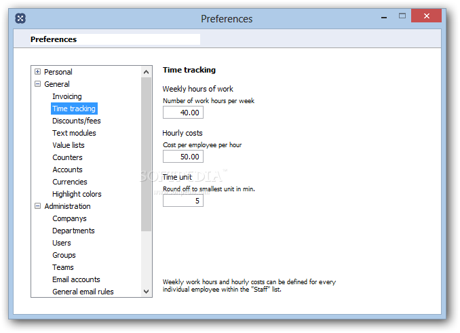Click the Time unit label

point(177,177)
